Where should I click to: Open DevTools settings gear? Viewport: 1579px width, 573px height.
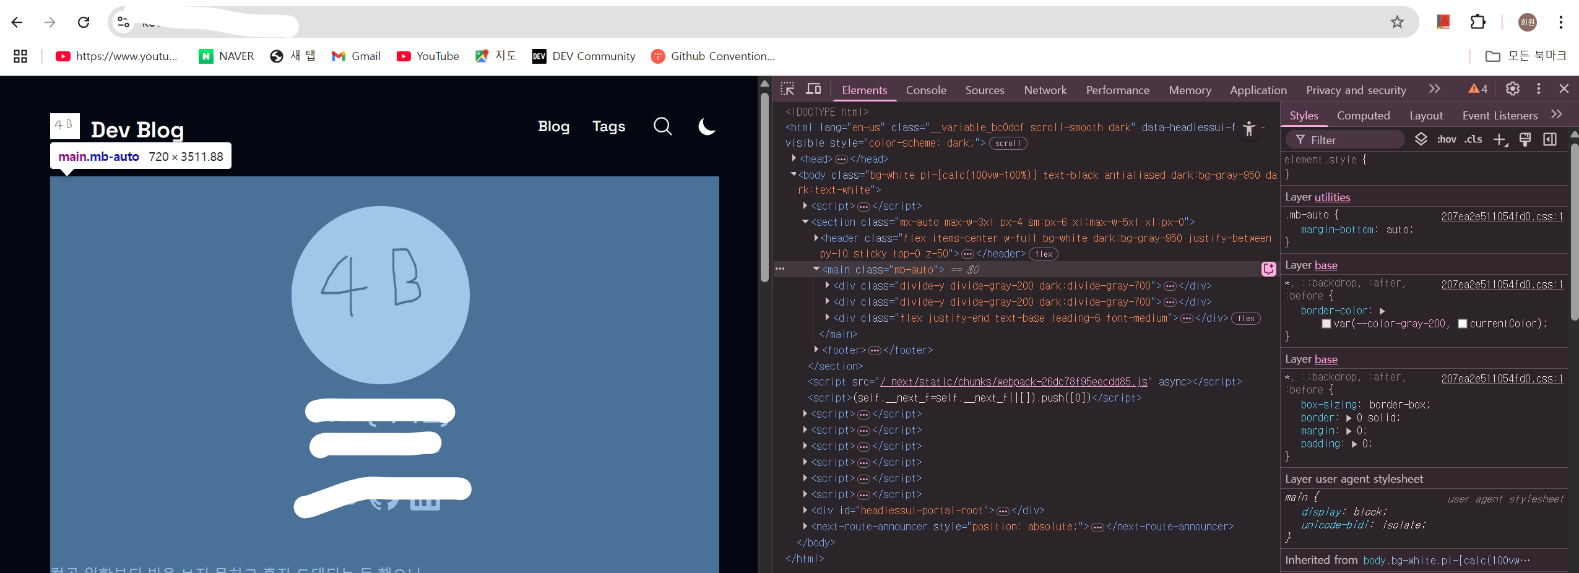click(x=1513, y=89)
